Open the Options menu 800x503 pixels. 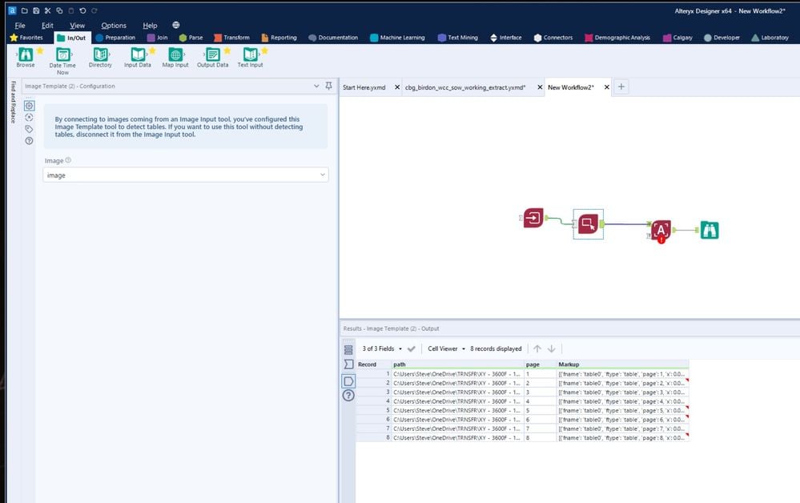(x=113, y=25)
